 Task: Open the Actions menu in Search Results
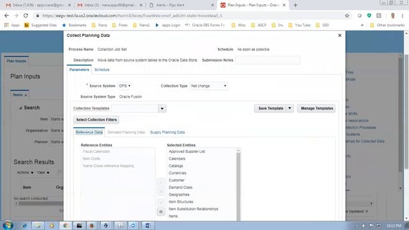25,172
